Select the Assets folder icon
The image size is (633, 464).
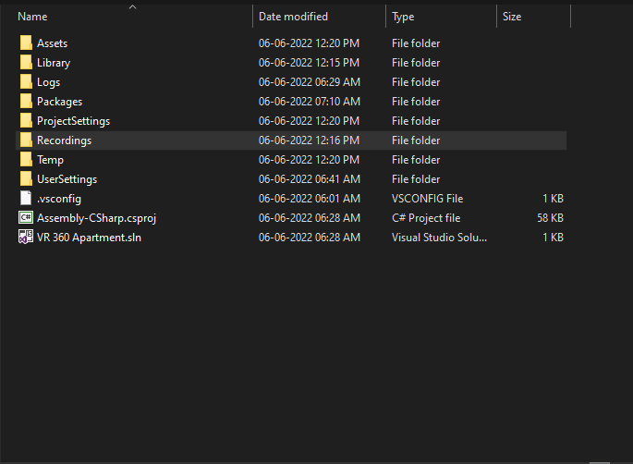[26, 43]
